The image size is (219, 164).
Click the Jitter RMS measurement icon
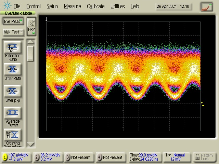coord(13,69)
